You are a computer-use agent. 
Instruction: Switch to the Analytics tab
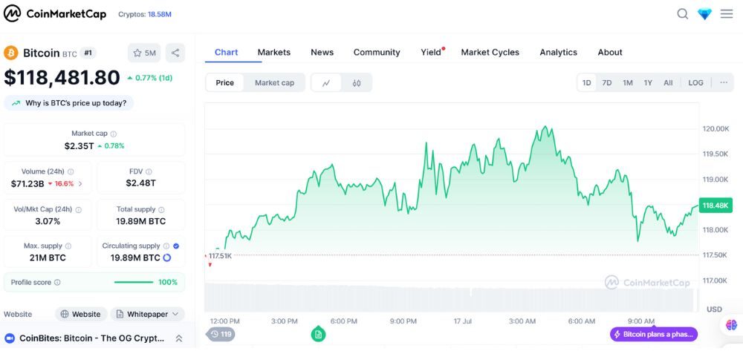(x=558, y=52)
